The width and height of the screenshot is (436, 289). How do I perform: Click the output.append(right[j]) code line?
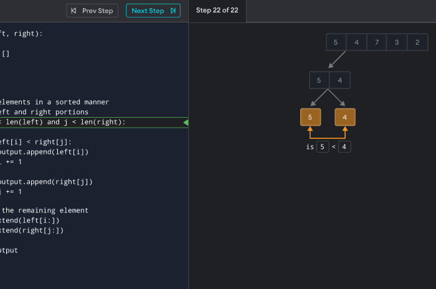click(x=45, y=182)
